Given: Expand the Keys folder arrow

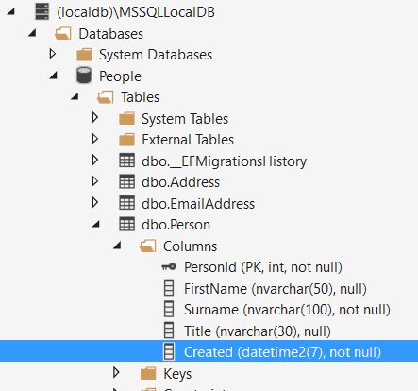Looking at the screenshot, I should point(116,373).
